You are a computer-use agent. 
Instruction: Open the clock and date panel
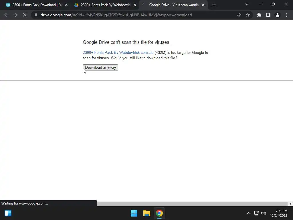279,213
